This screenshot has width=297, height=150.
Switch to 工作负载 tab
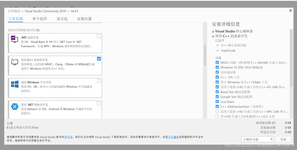[x=16, y=19]
